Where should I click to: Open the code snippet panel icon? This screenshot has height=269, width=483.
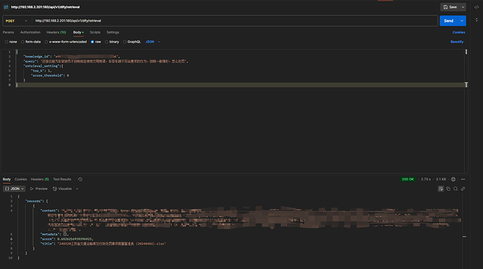[x=477, y=7]
